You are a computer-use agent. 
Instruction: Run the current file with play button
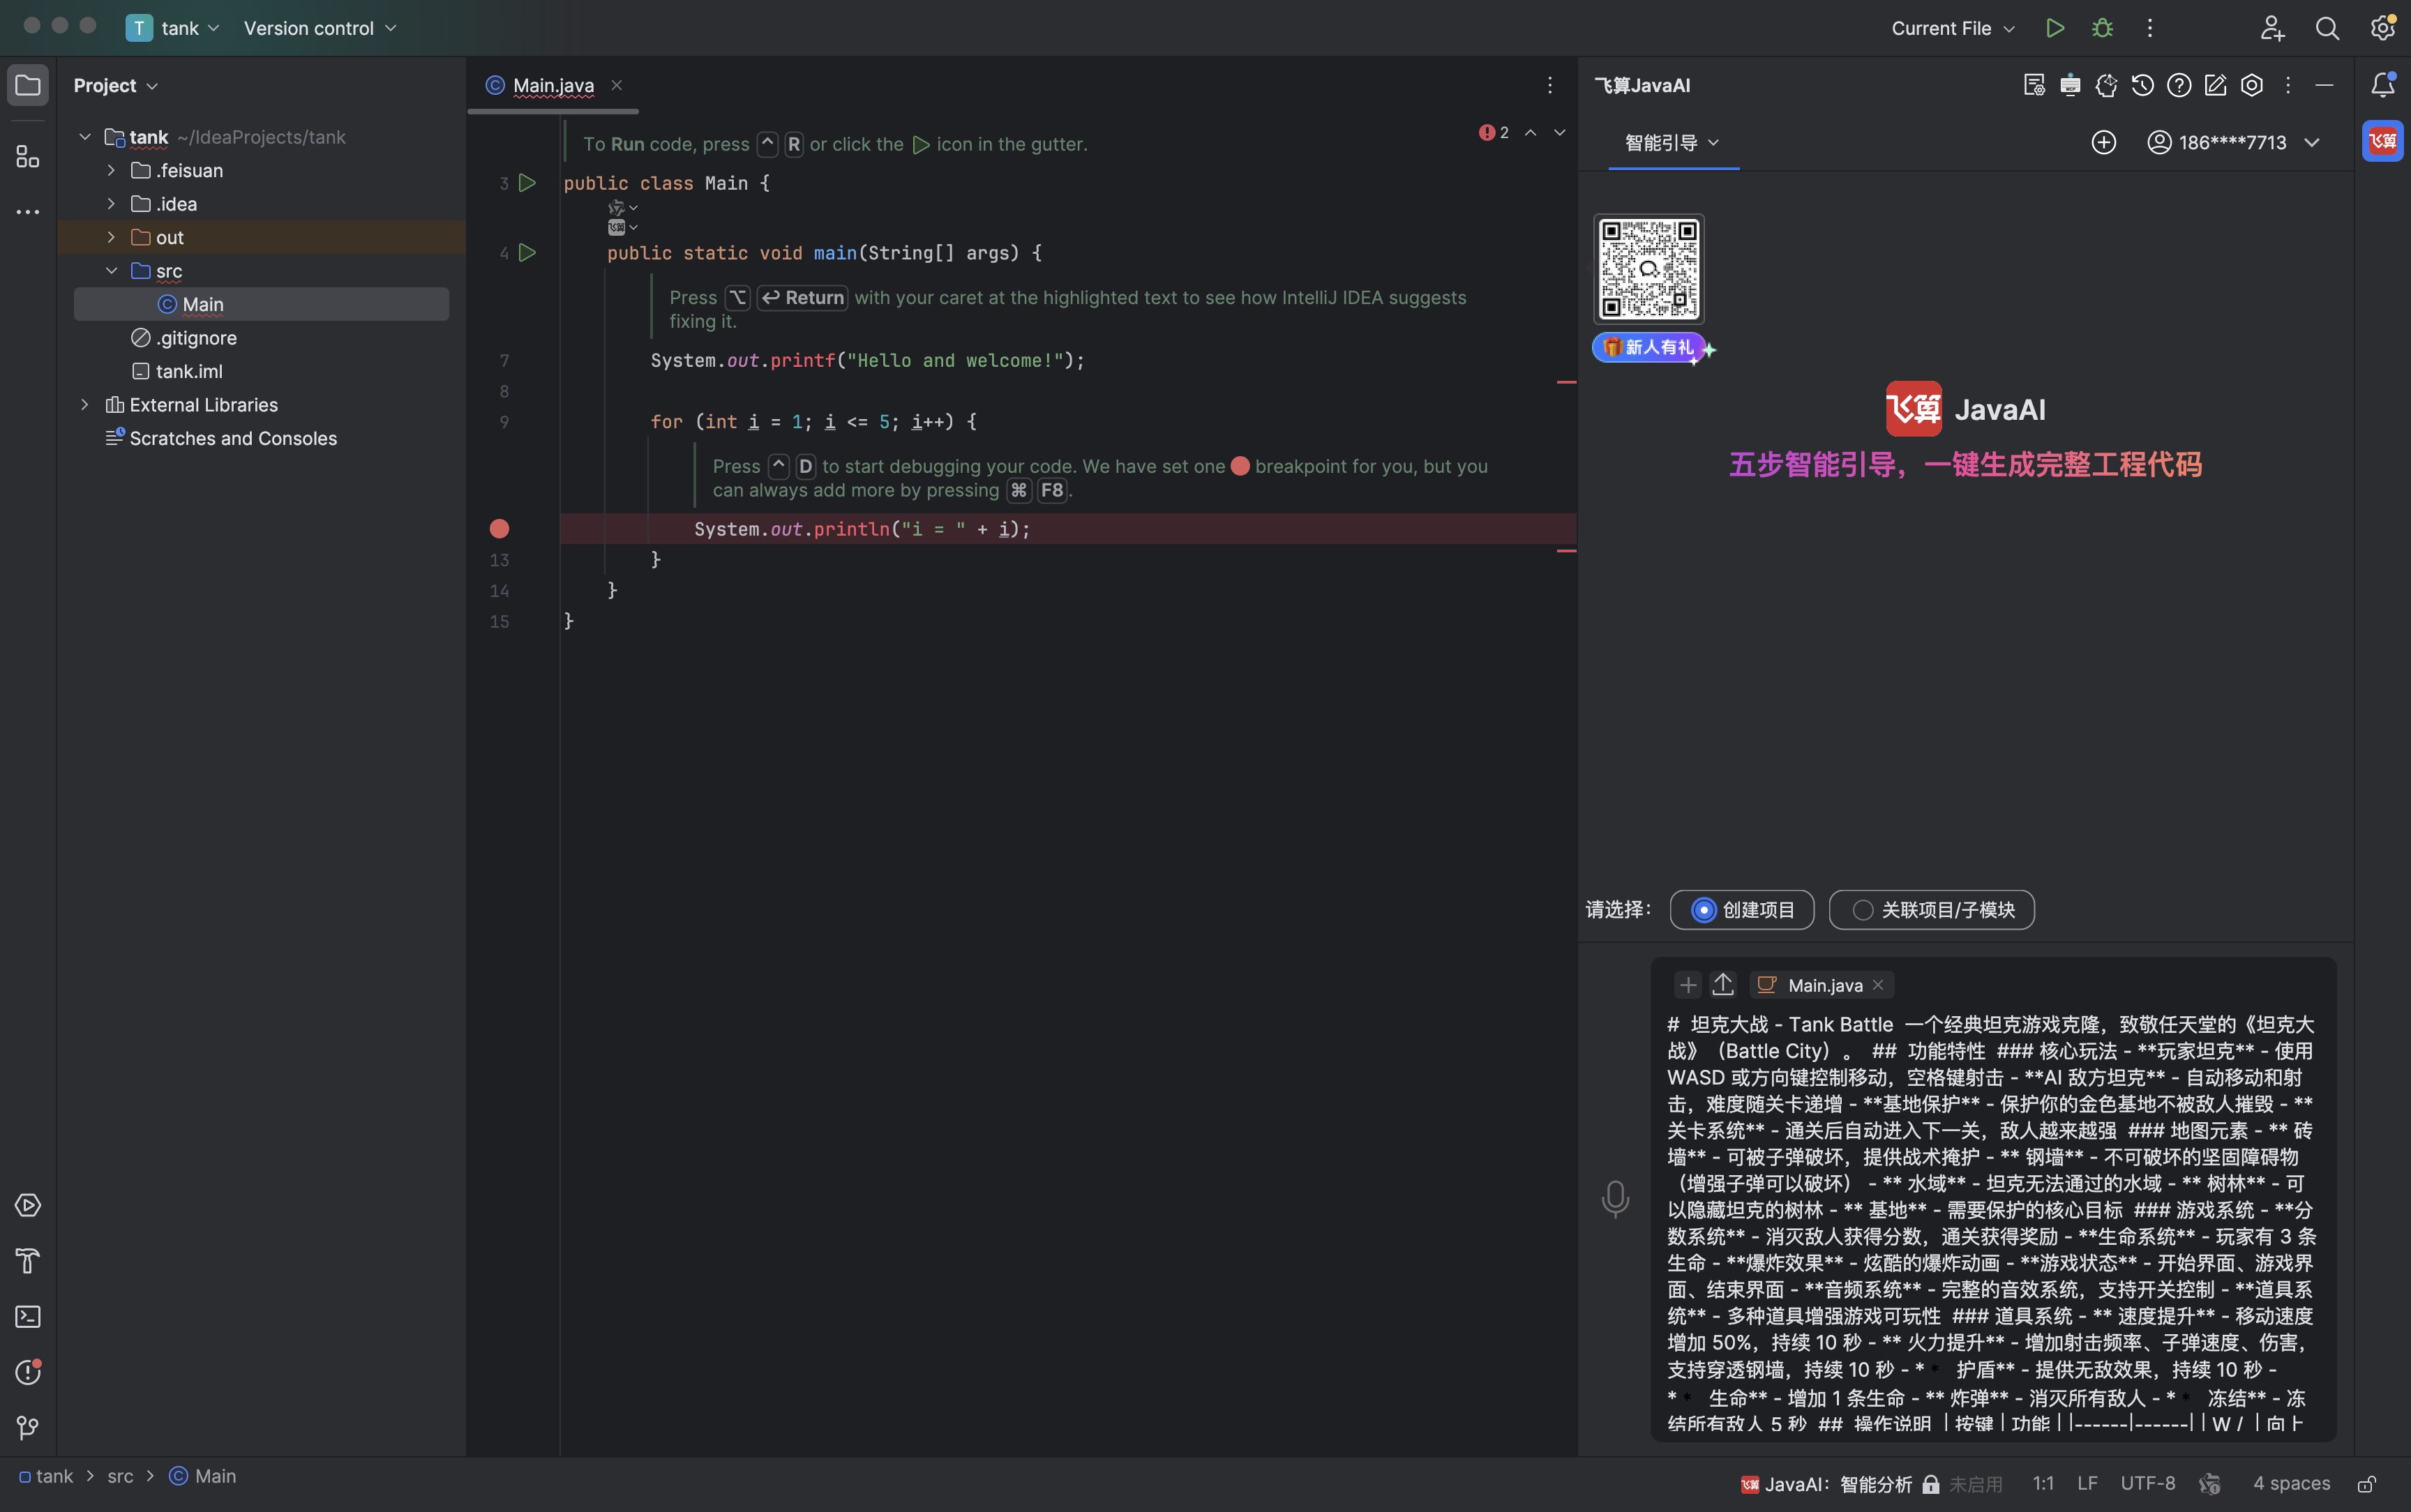(x=2055, y=28)
